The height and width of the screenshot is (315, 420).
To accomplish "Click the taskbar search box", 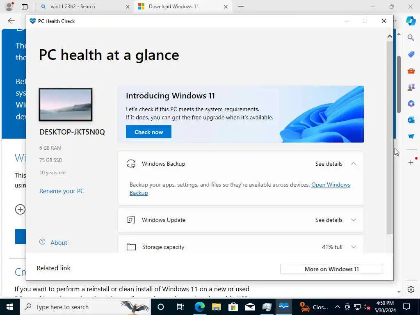I will tap(85, 307).
